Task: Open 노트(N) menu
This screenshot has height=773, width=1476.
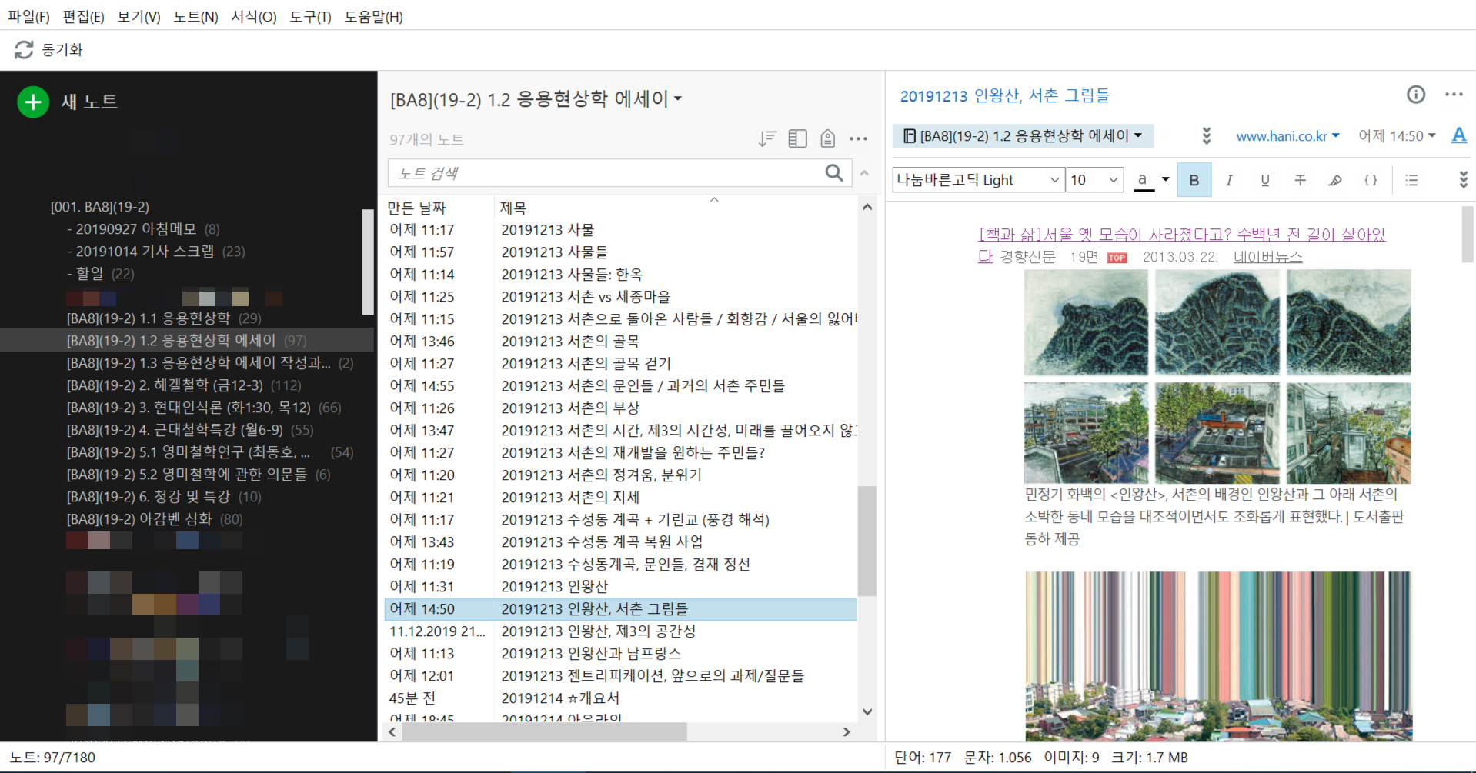Action: point(195,16)
